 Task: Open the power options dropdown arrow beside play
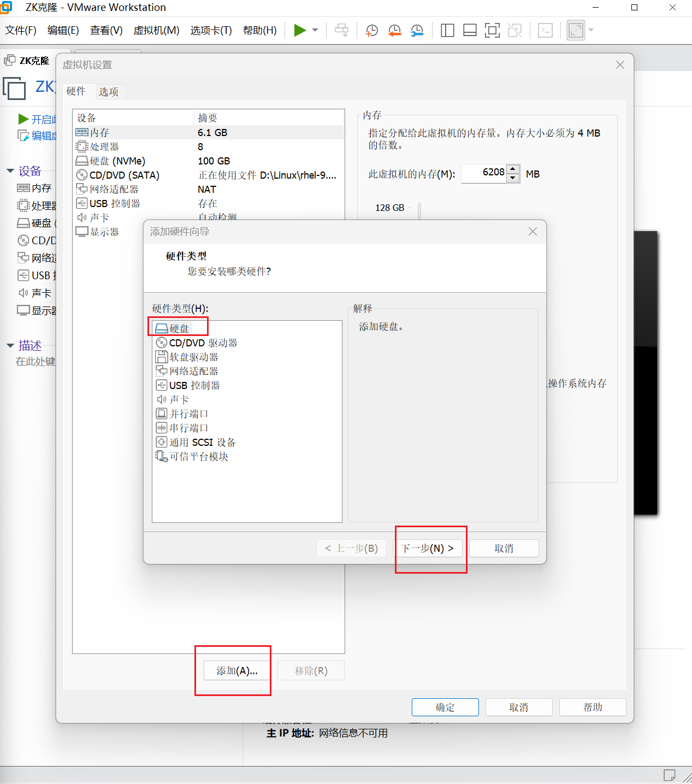click(315, 30)
